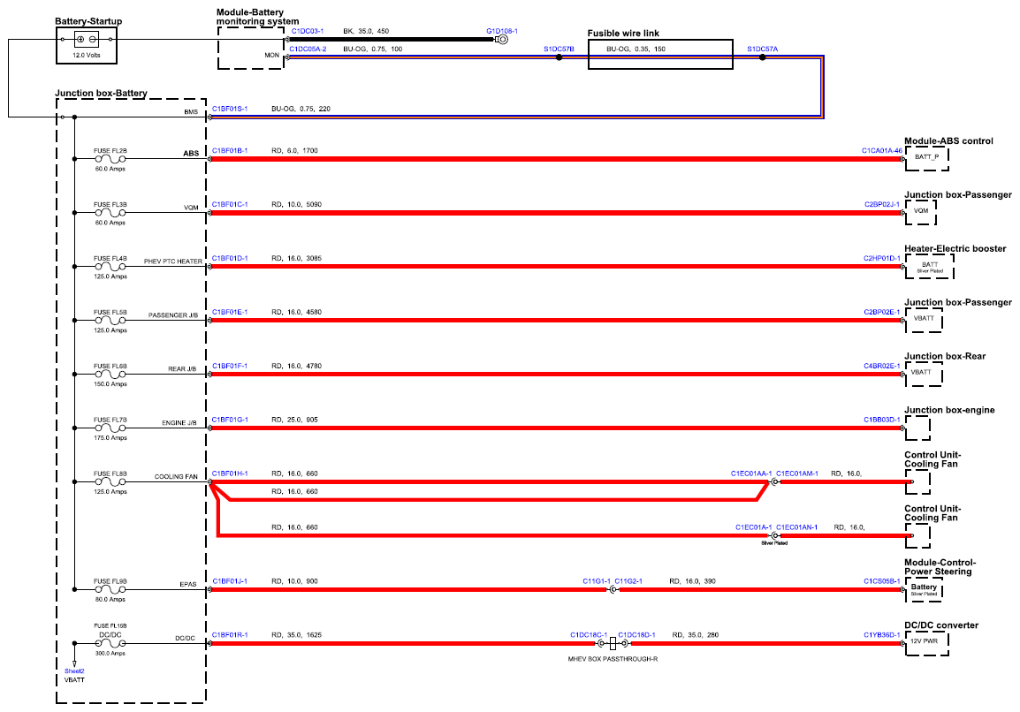1020x712 pixels.
Task: Select the Fusible wire link box
Action: (x=660, y=55)
